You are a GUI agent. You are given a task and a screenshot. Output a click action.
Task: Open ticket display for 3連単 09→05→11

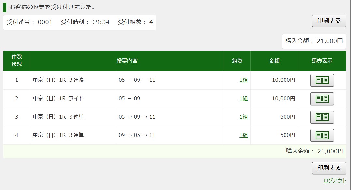(322, 135)
